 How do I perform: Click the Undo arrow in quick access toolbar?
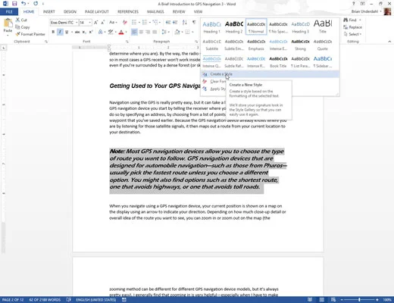pos(23,4)
